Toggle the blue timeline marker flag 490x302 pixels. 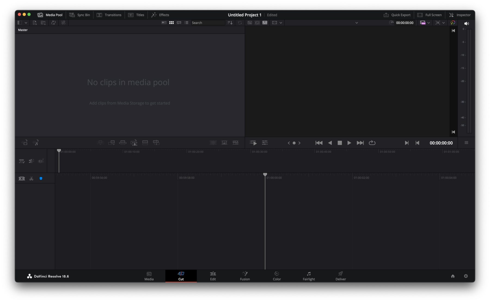tap(41, 179)
